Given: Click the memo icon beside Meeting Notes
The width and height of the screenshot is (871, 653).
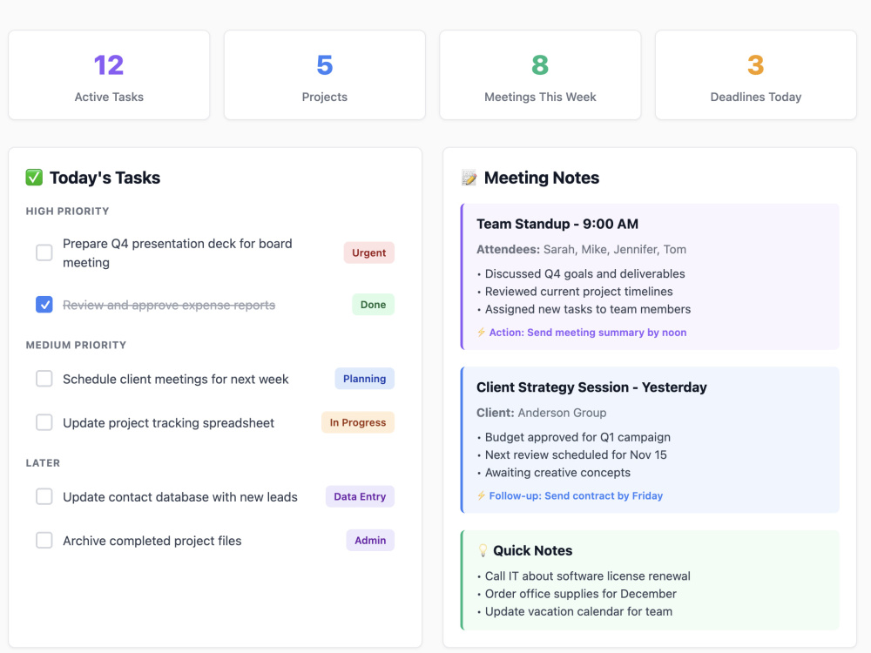Looking at the screenshot, I should (x=469, y=178).
